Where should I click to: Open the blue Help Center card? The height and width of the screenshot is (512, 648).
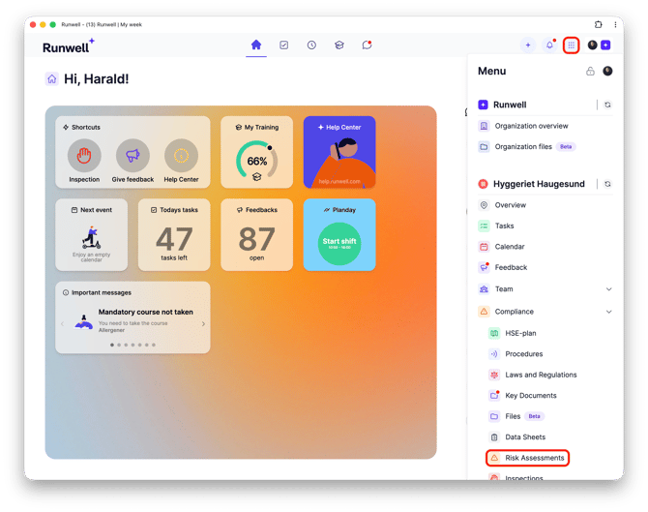coord(339,152)
